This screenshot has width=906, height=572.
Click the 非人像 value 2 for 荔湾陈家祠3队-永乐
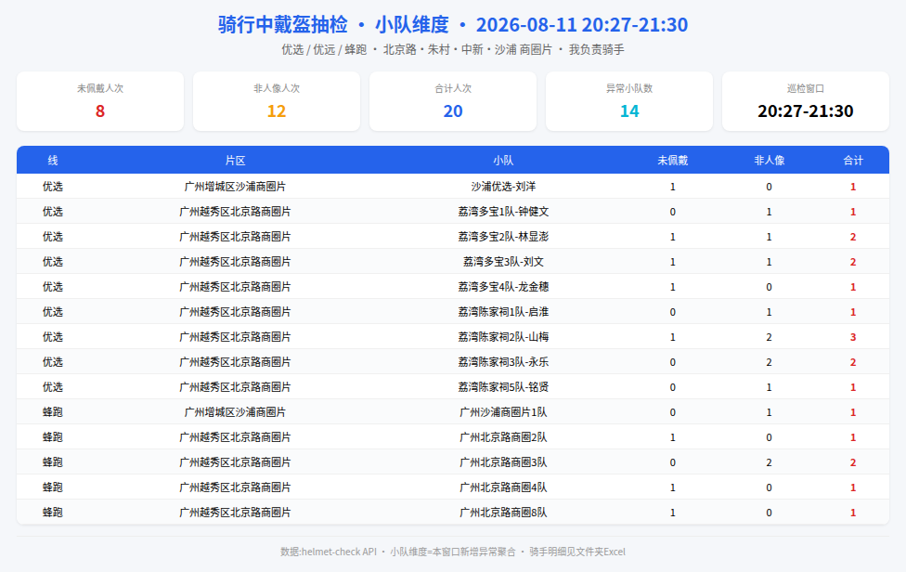click(x=769, y=362)
